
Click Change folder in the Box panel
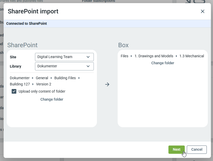pos(162,63)
